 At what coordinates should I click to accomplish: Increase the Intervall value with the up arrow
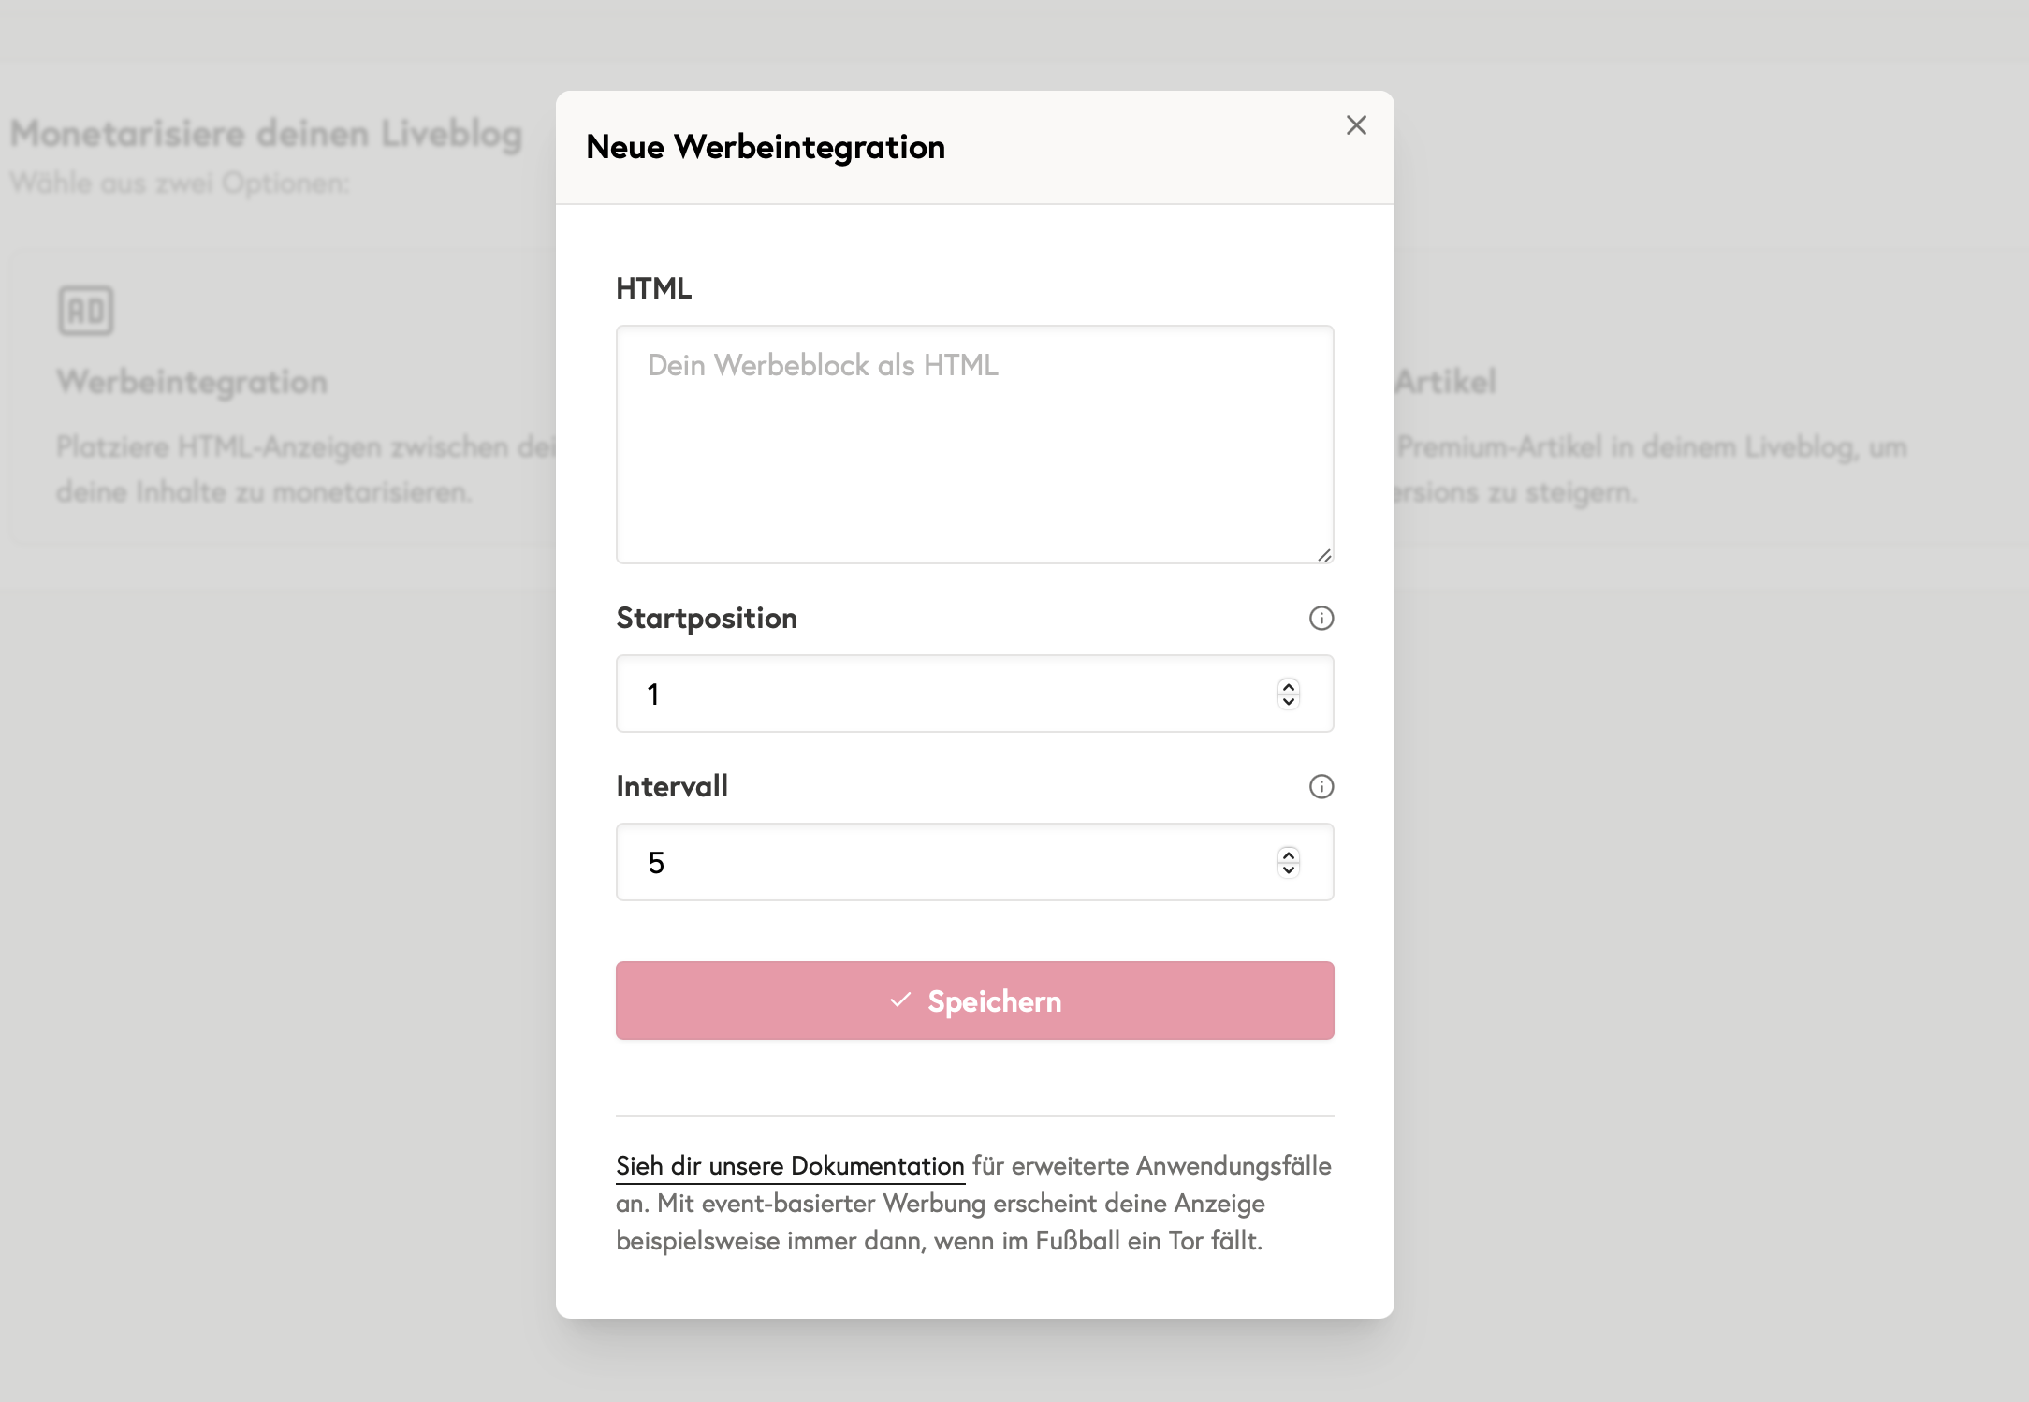pyautogui.click(x=1288, y=854)
